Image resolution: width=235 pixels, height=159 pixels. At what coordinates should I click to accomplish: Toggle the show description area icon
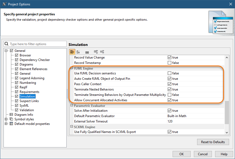tap(87, 52)
